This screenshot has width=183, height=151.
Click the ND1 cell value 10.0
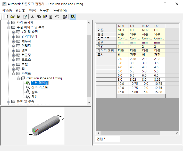[x=122, y=84]
